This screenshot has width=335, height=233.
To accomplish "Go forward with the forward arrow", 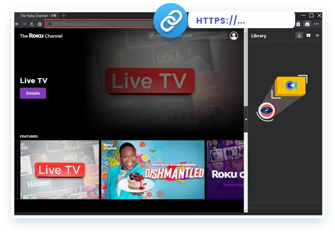I will pos(24,24).
